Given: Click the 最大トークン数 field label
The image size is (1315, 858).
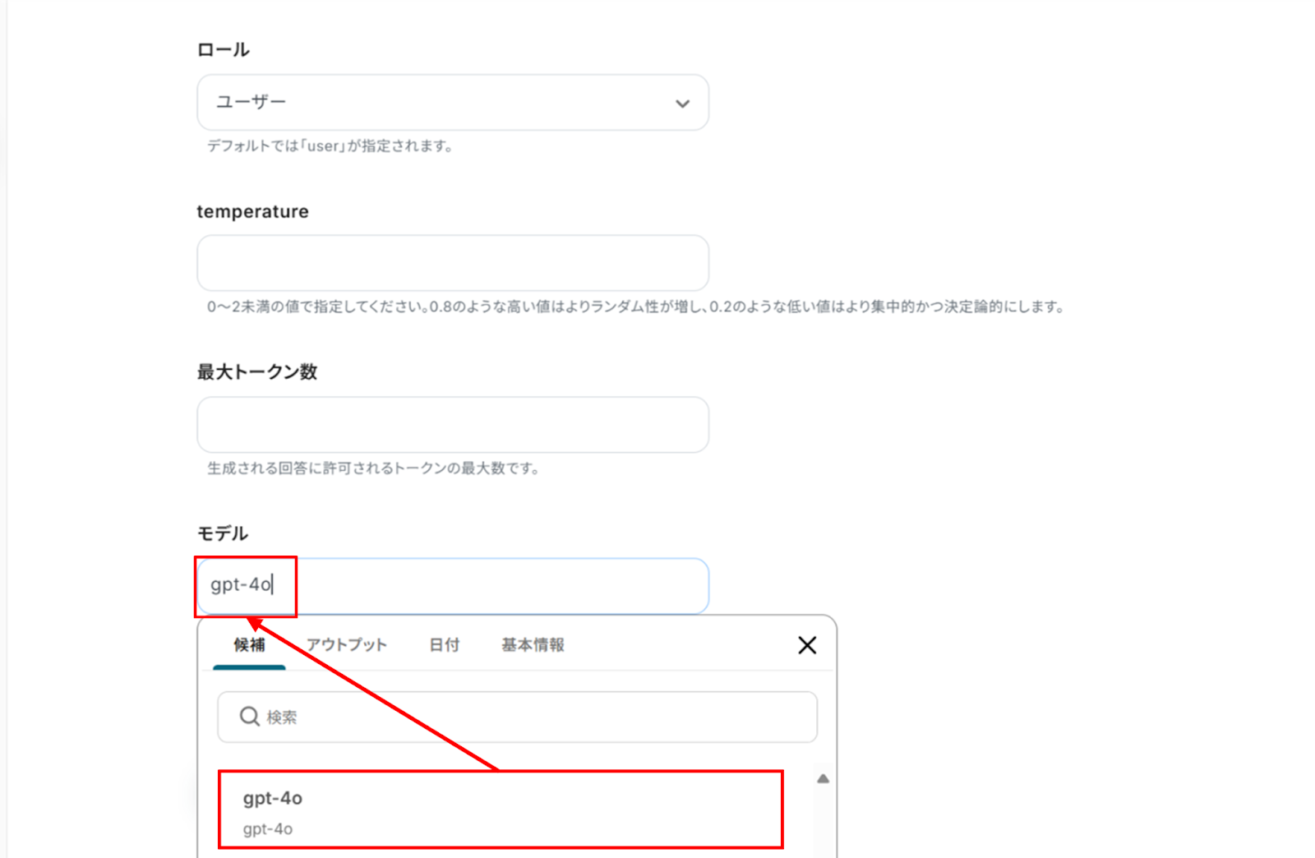Looking at the screenshot, I should pyautogui.click(x=257, y=372).
